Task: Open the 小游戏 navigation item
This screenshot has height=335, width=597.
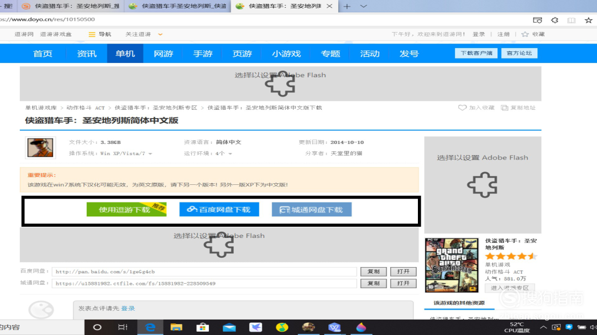Action: point(286,54)
